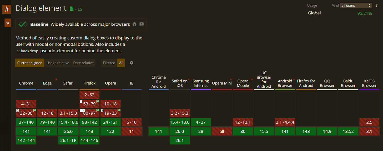Select KaiOS Browser 2.5 cell
The height and width of the screenshot is (151, 383).
369,122
